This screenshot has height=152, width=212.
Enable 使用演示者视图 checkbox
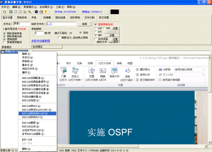(x=160, y=80)
